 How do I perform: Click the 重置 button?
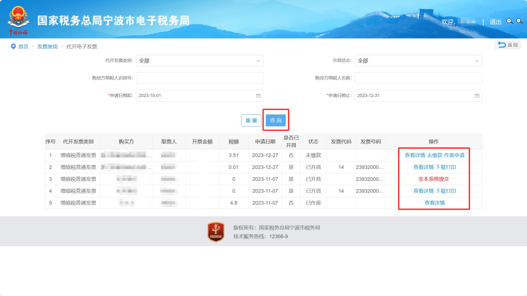251,121
